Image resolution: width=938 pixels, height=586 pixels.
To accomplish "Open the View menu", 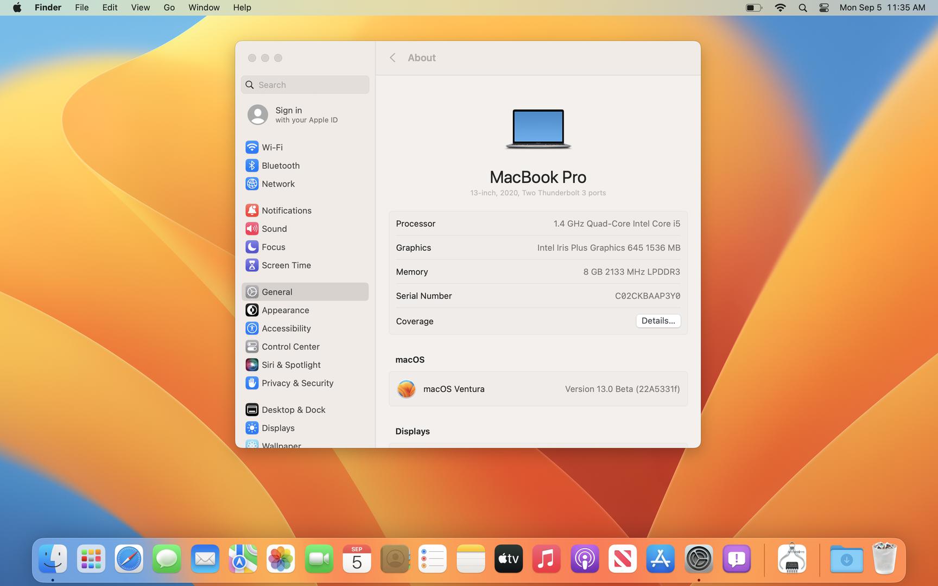I will 141,8.
